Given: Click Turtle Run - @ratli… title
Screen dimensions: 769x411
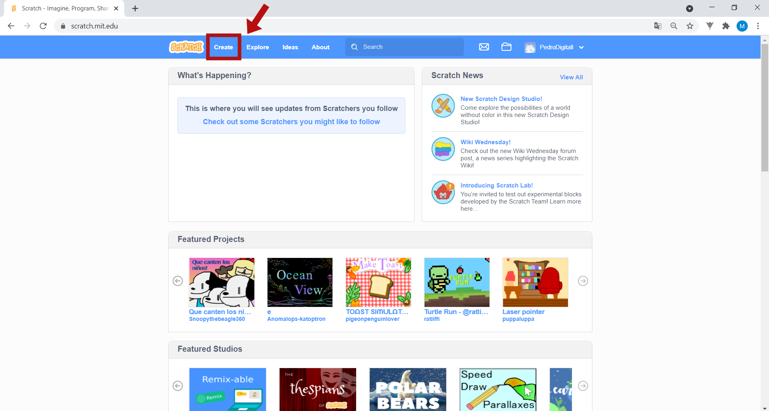Looking at the screenshot, I should click(456, 312).
